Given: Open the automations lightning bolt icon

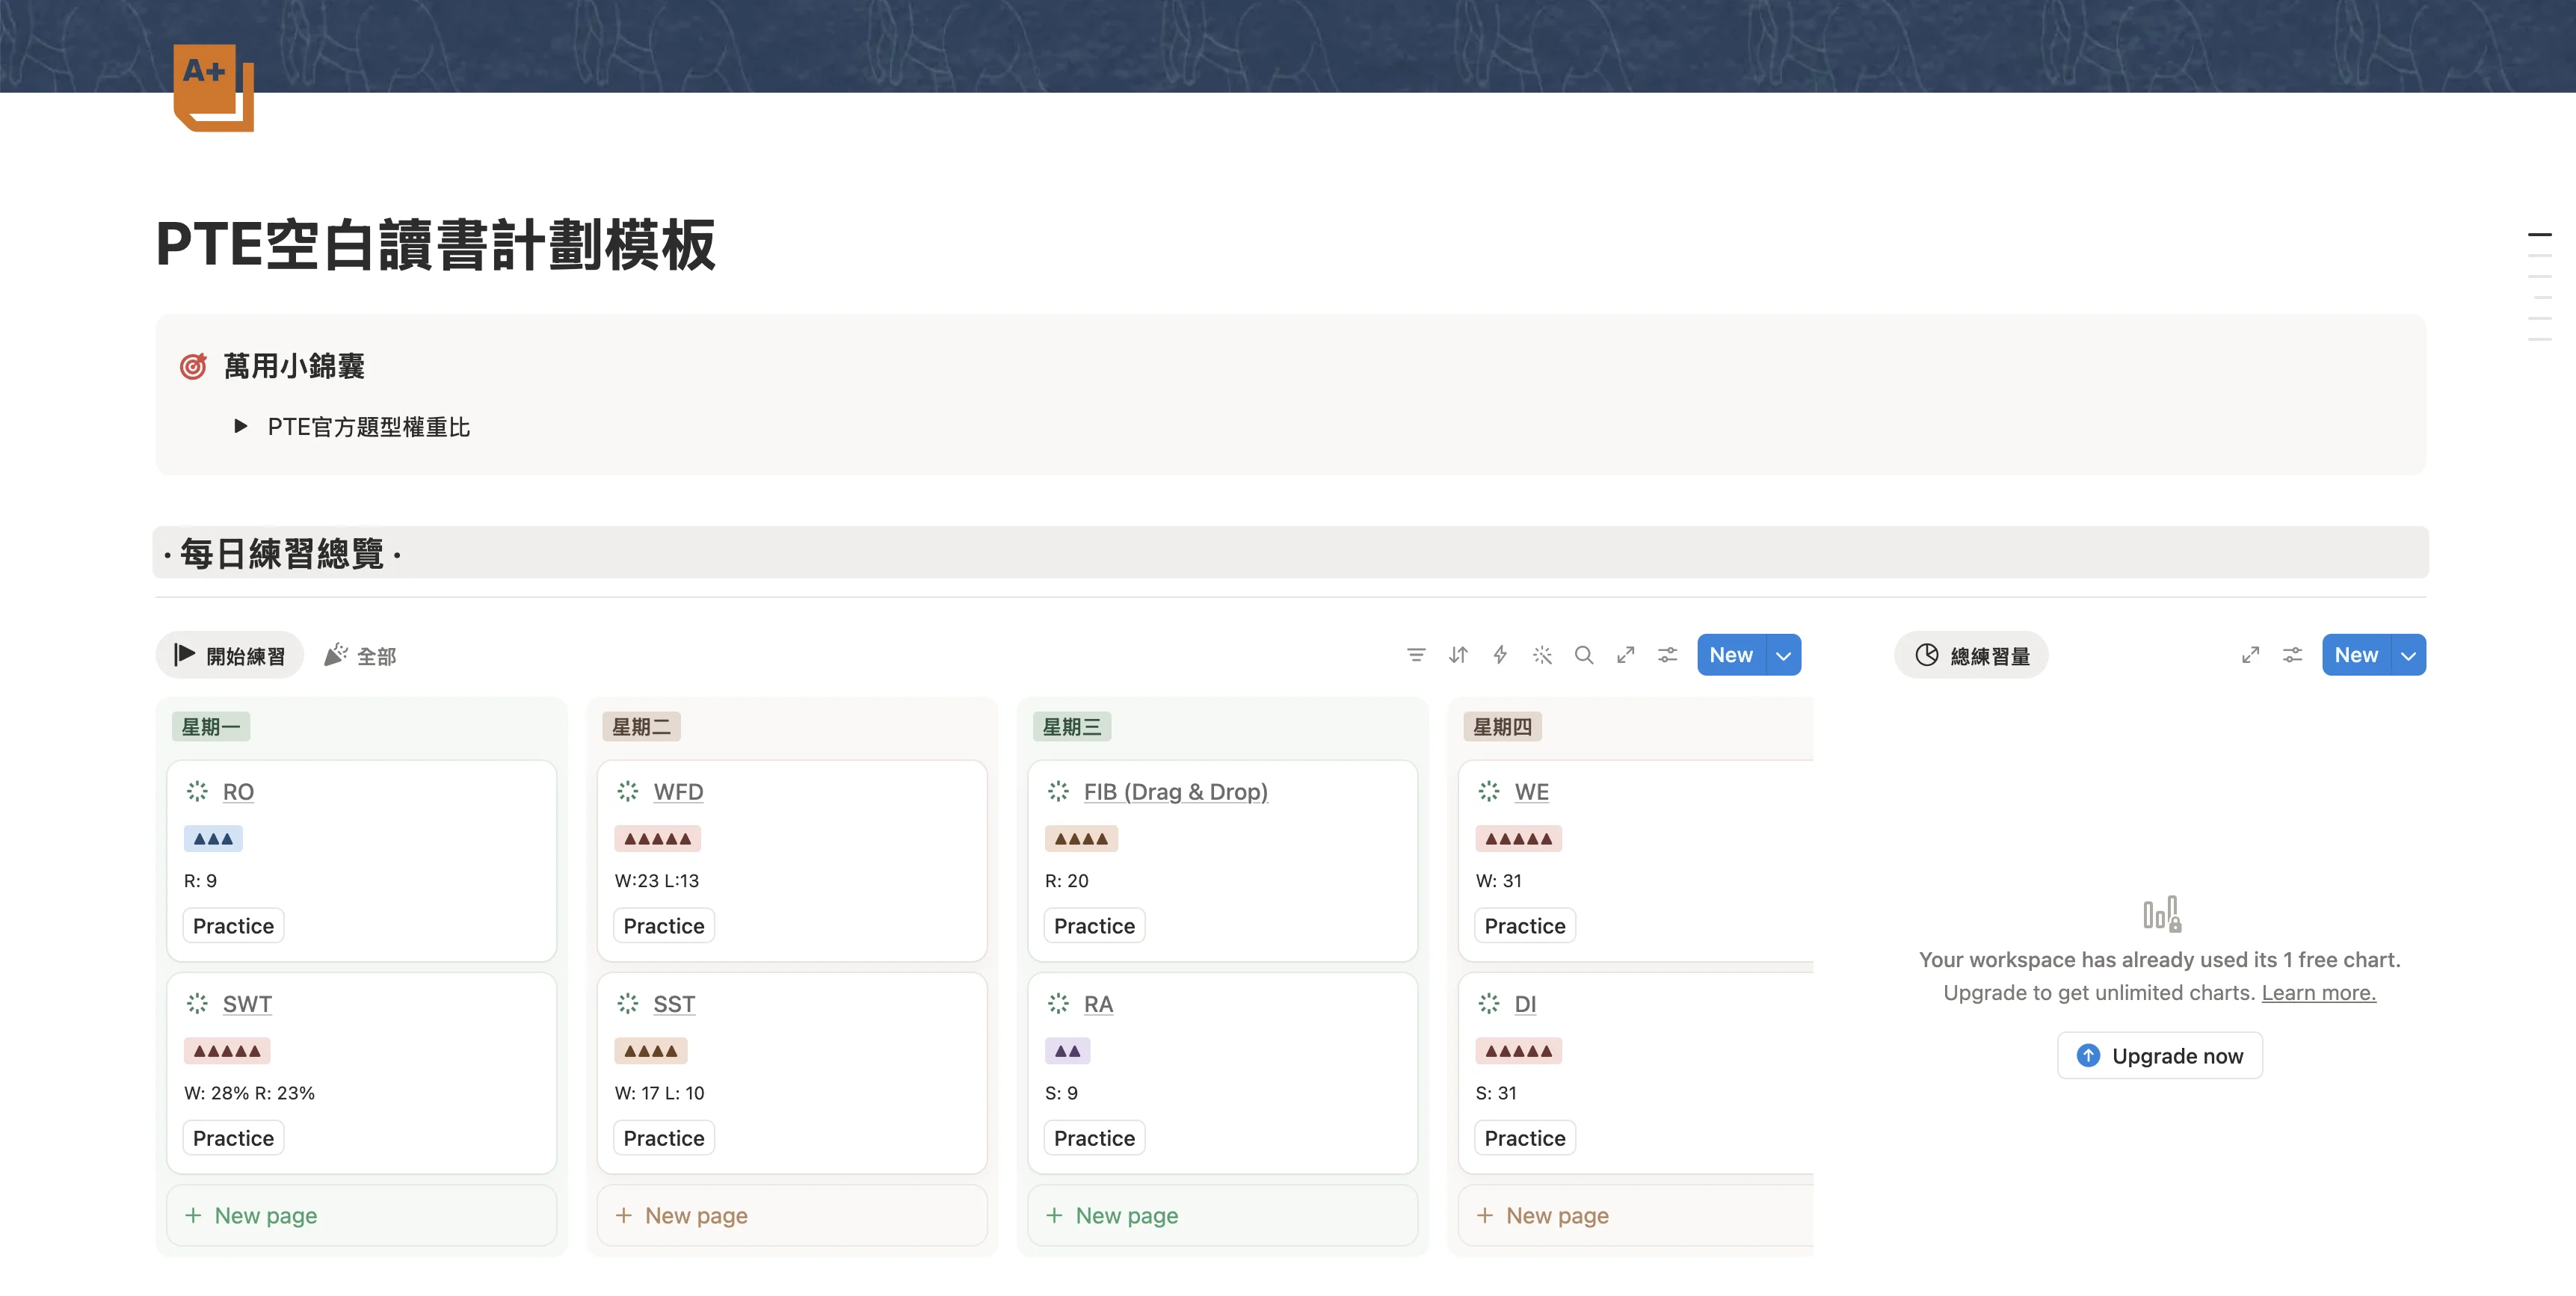Looking at the screenshot, I should (1500, 655).
